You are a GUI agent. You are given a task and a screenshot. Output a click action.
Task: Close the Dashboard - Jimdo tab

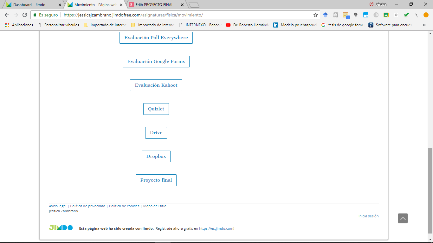[x=60, y=5]
